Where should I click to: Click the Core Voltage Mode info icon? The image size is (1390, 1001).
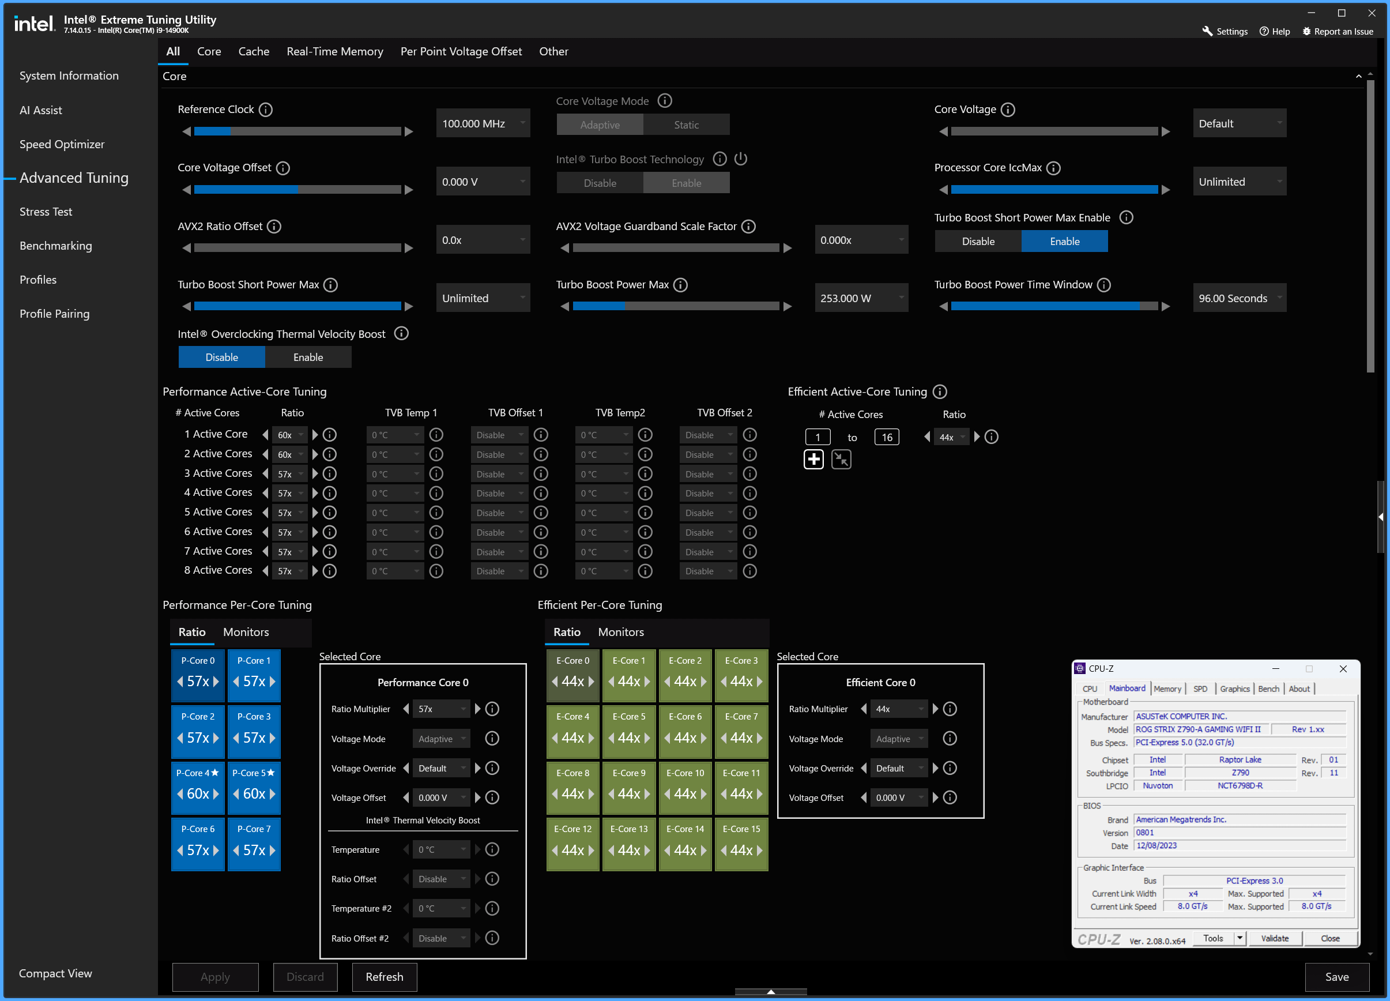665,100
